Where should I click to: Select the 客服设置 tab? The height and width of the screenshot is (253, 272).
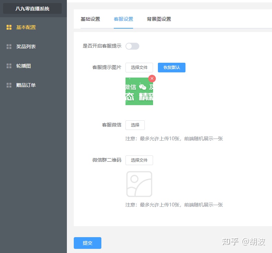[123, 19]
